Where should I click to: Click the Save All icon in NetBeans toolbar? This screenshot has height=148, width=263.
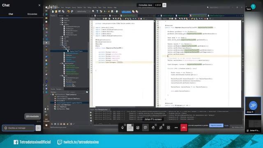pos(63,12)
